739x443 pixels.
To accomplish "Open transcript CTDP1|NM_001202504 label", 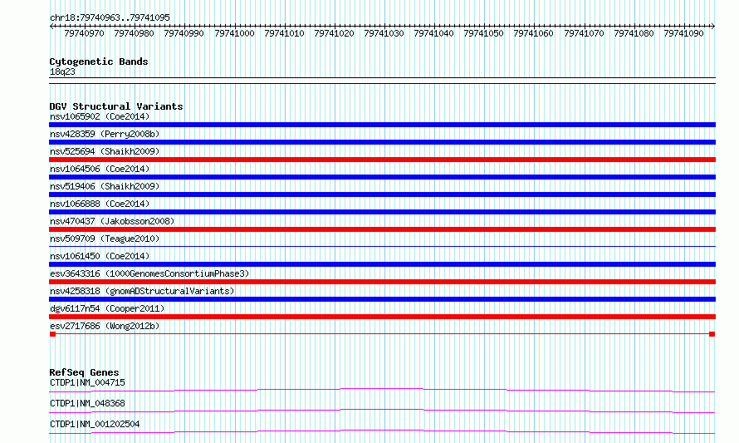I will click(95, 424).
